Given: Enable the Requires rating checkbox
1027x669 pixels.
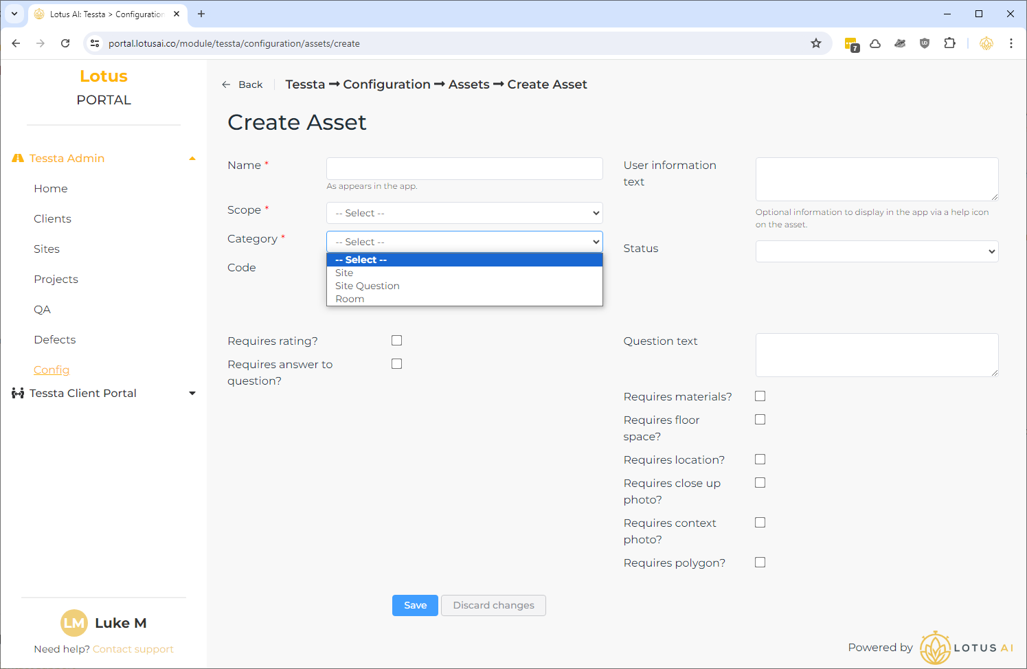Looking at the screenshot, I should (396, 341).
